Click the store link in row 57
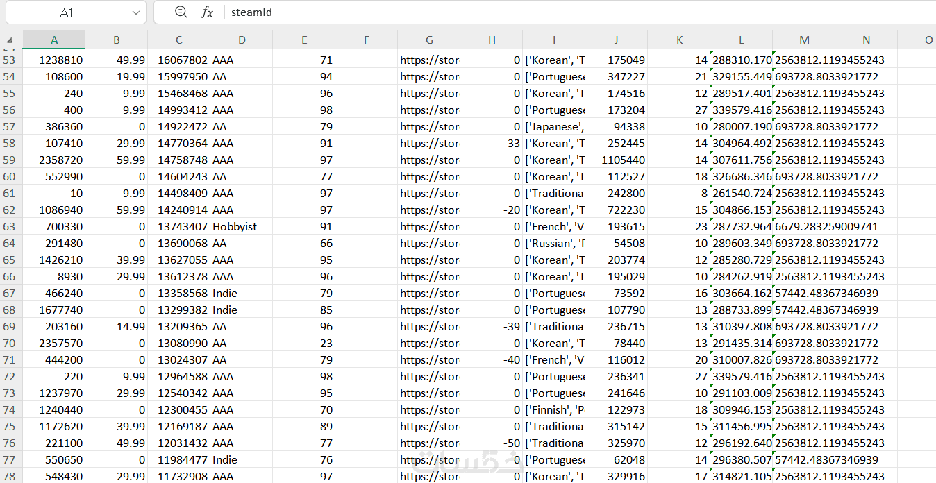This screenshot has width=936, height=483. pyautogui.click(x=429, y=127)
